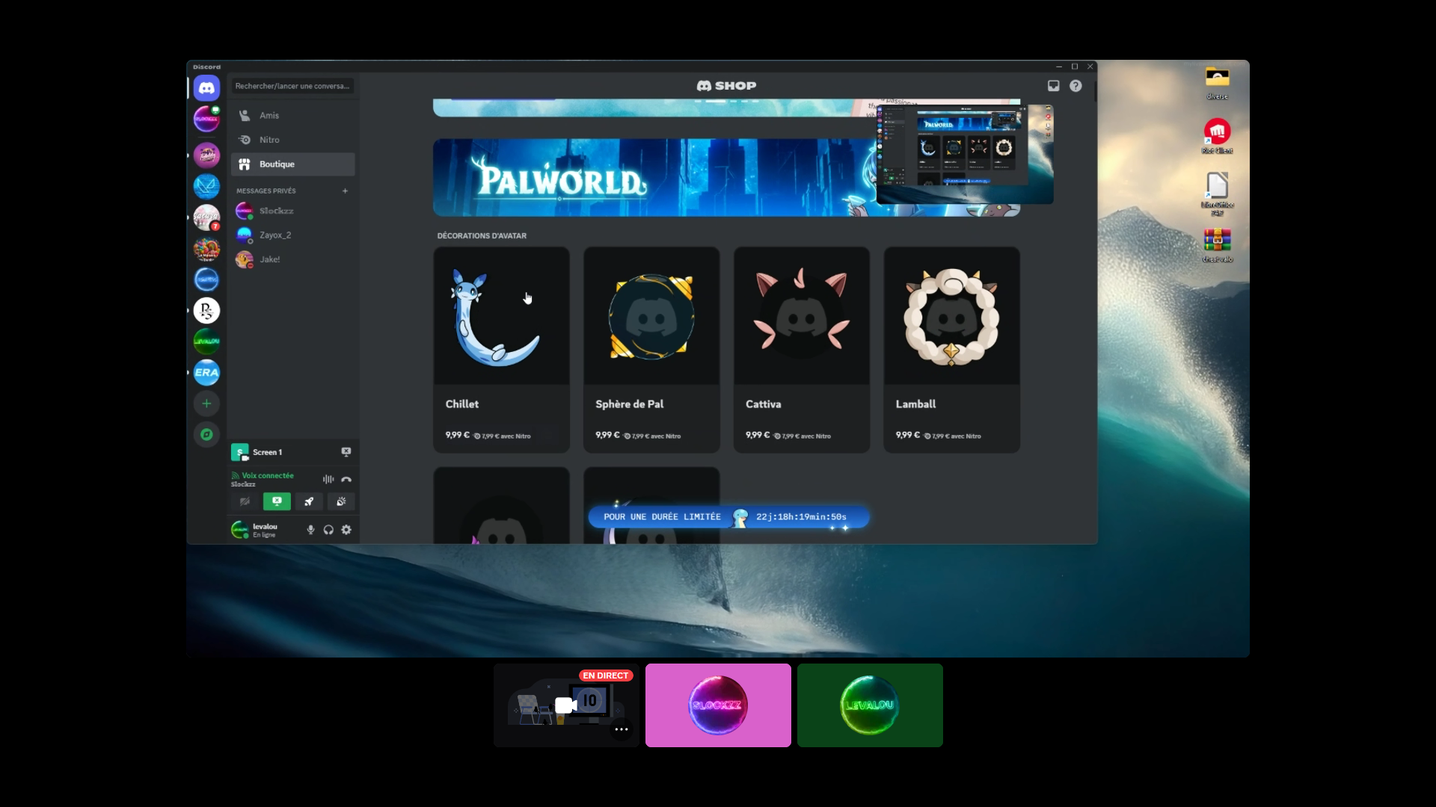Screen dimensions: 1436x807
Task: Open the help question mark icon
Action: [1076, 86]
